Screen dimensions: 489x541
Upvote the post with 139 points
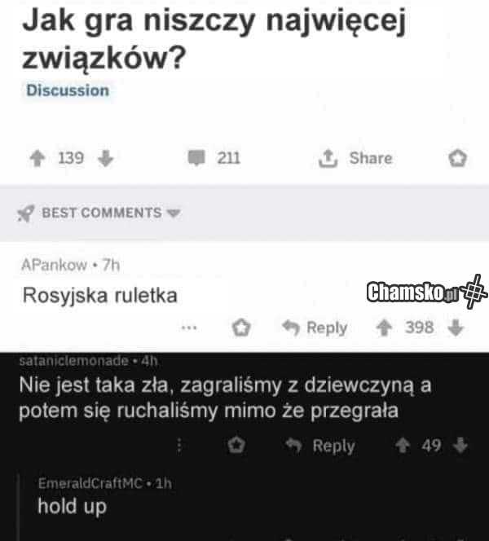tap(37, 159)
